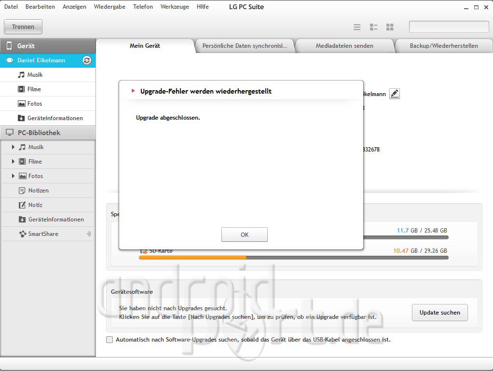493x371 pixels.
Task: Expand the Fotos node in PC-Bibliothek
Action: [14, 176]
